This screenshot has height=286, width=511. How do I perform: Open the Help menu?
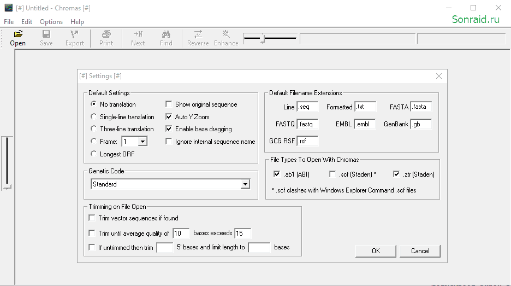pyautogui.click(x=77, y=22)
